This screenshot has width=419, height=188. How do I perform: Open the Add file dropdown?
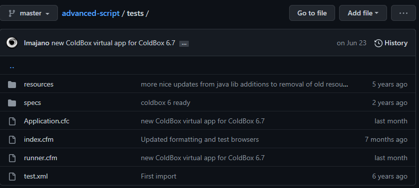pyautogui.click(x=363, y=13)
